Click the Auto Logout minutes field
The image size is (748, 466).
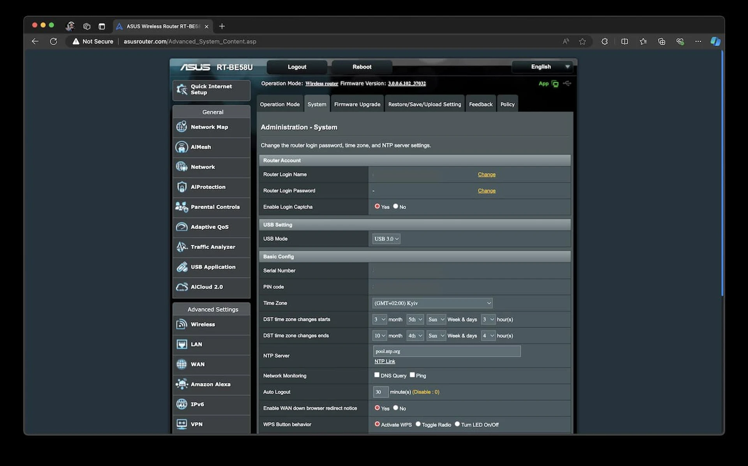[381, 392]
